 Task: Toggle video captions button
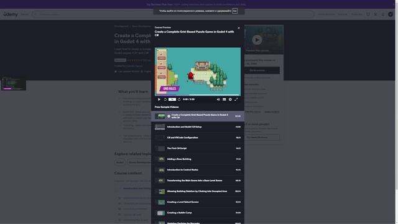pyautogui.click(x=224, y=100)
